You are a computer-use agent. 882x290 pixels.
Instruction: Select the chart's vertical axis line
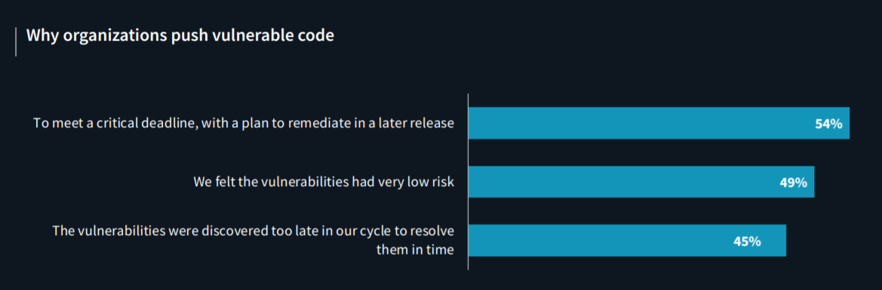pos(468,182)
